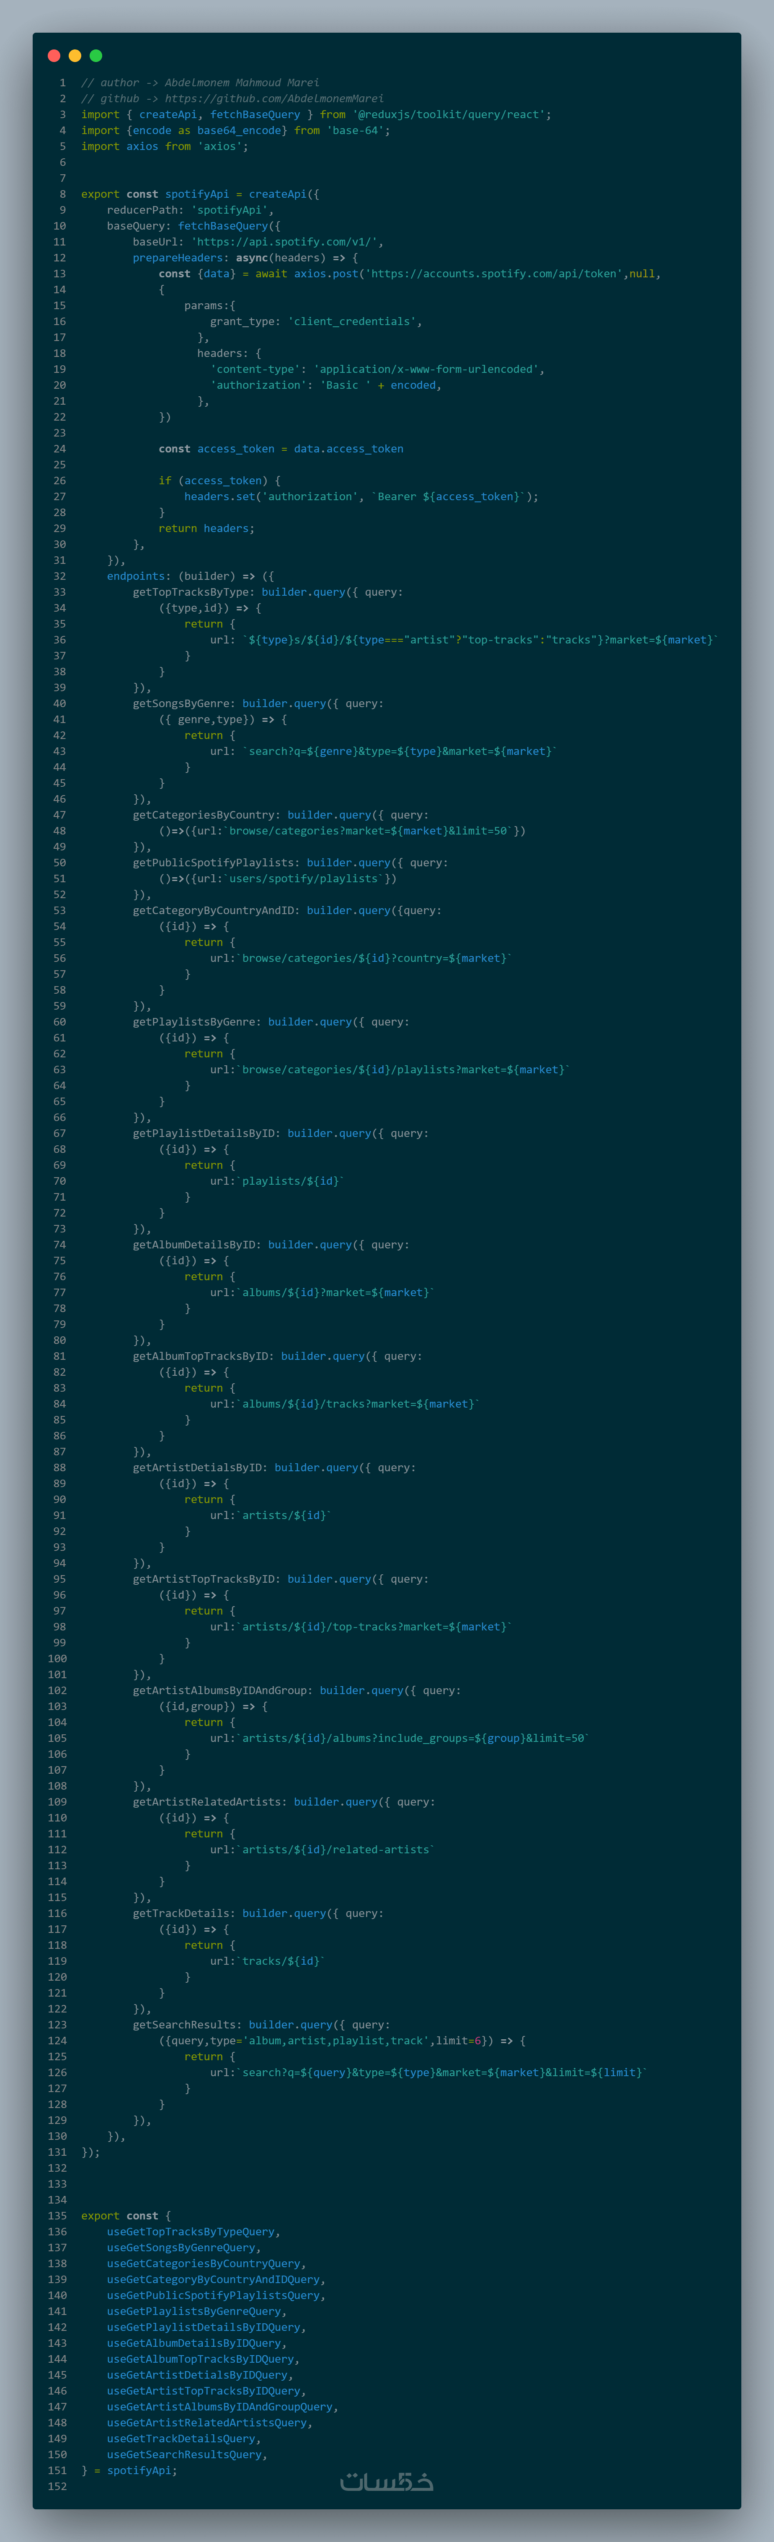
Task: Select the `tracks/${id}` url string
Action: click(281, 1962)
